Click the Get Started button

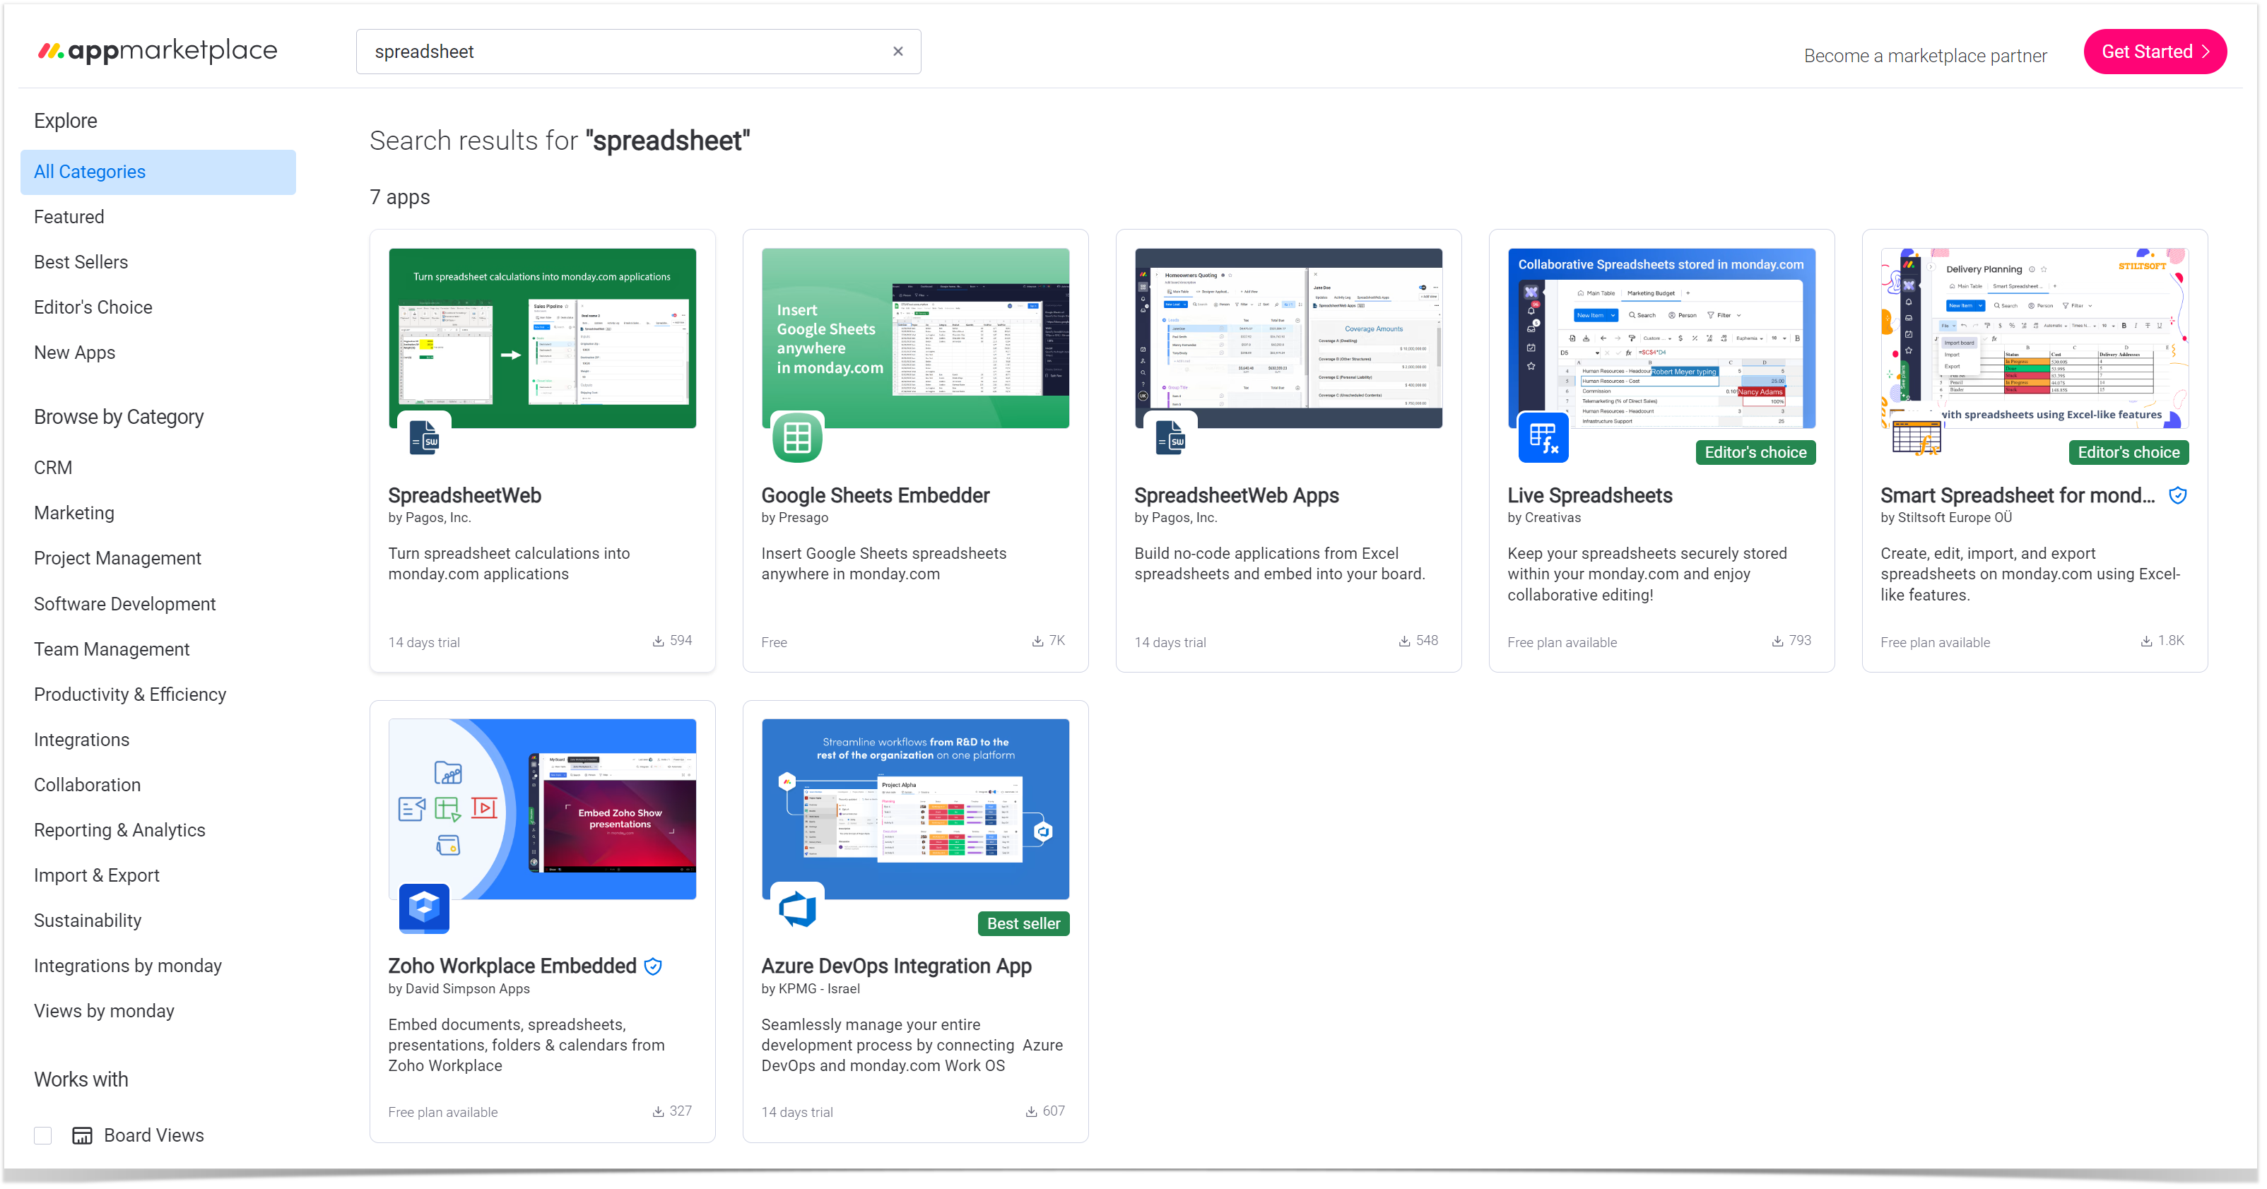pyautogui.click(x=2155, y=52)
